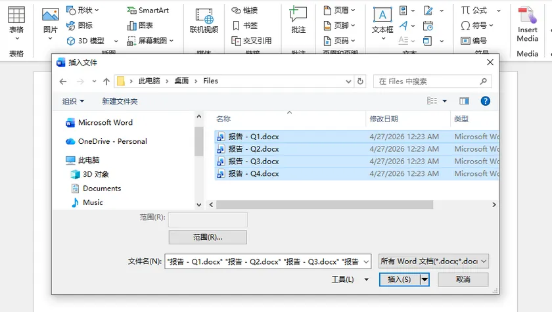Open the 屏幕截图 screenshot menu
The width and height of the screenshot is (552, 312).
click(150, 41)
